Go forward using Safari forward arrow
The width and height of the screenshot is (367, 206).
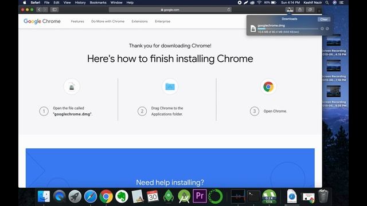pyautogui.click(x=45, y=10)
